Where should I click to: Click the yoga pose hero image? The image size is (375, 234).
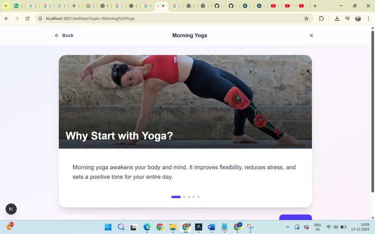[185, 102]
